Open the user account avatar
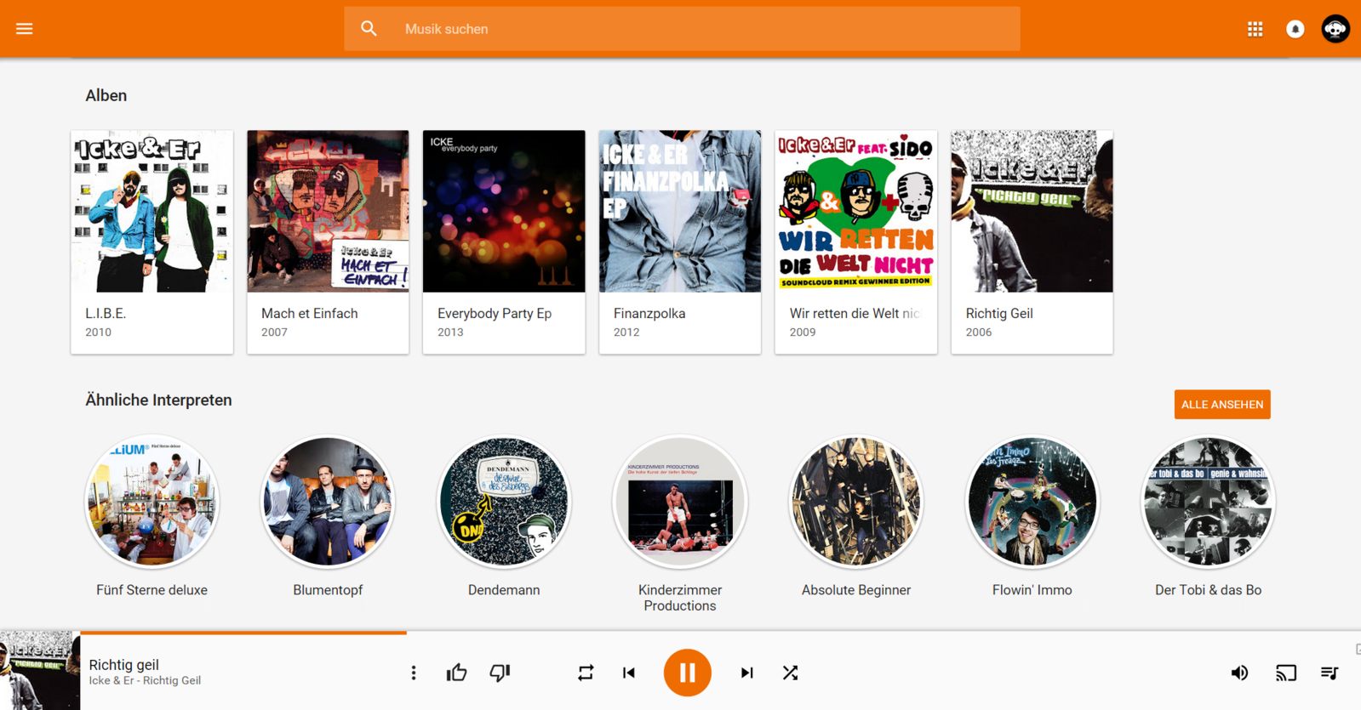Screen dimensions: 1361x710 pyautogui.click(x=1335, y=29)
